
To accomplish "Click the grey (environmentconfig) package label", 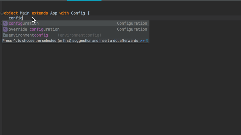I will pyautogui.click(x=79, y=35).
